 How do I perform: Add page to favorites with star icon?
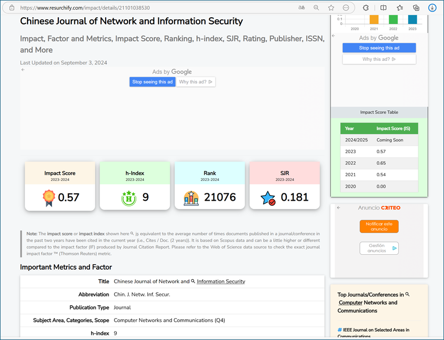click(331, 8)
